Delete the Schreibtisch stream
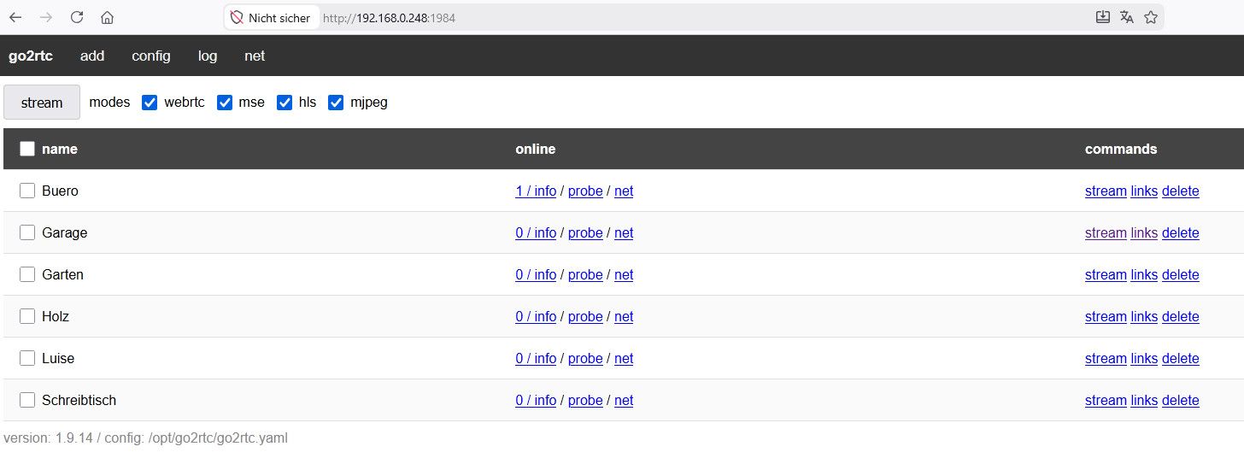The width and height of the screenshot is (1244, 464). (1180, 400)
